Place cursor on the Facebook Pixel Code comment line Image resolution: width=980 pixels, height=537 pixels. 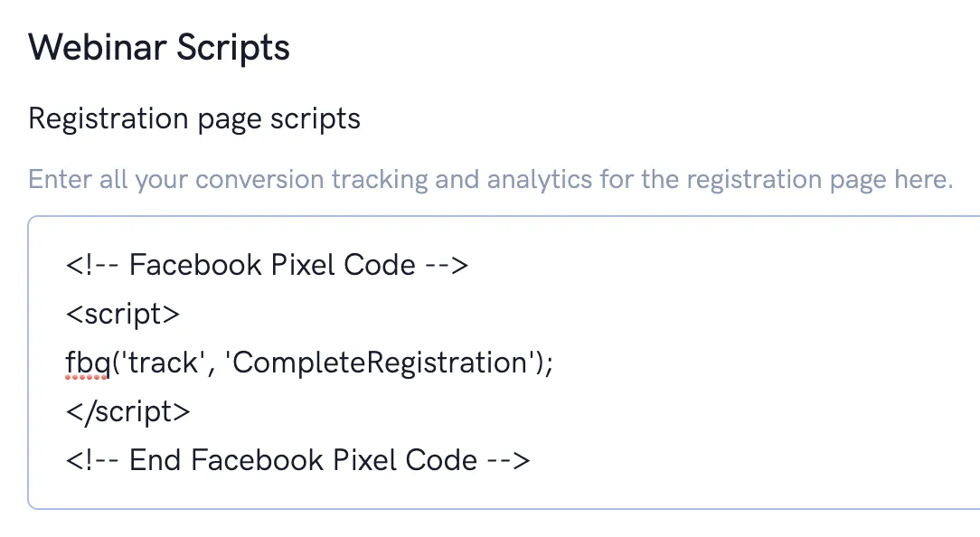point(267,265)
